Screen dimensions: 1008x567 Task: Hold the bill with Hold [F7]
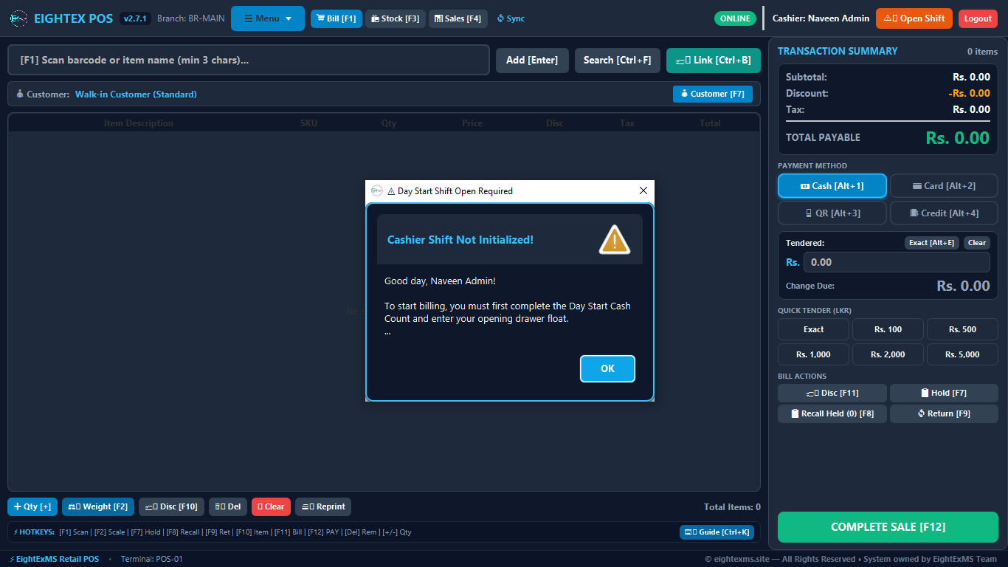pos(944,393)
